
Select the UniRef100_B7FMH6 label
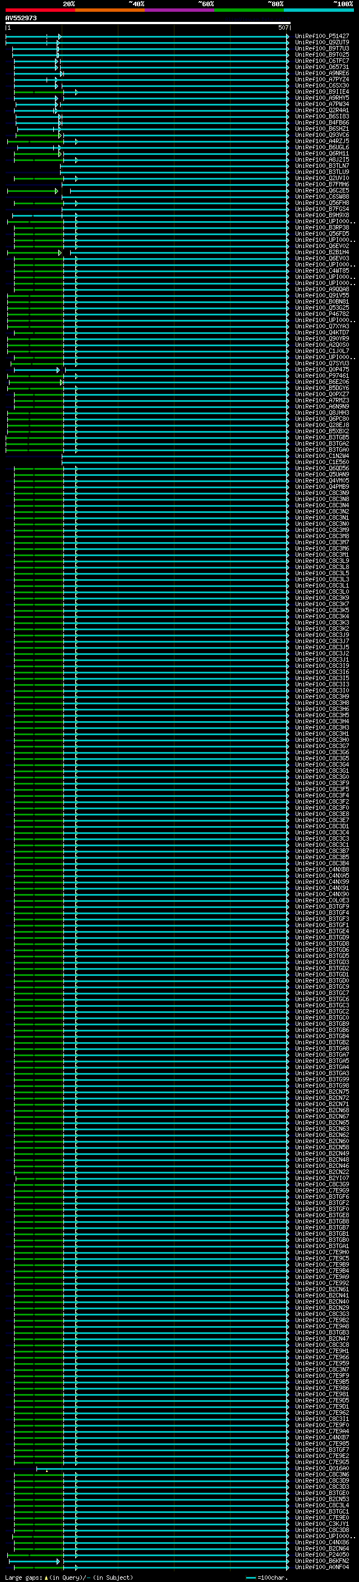(x=322, y=184)
